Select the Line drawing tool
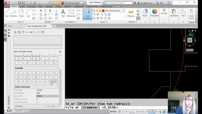The height and width of the screenshot is (114, 202). click(7, 13)
